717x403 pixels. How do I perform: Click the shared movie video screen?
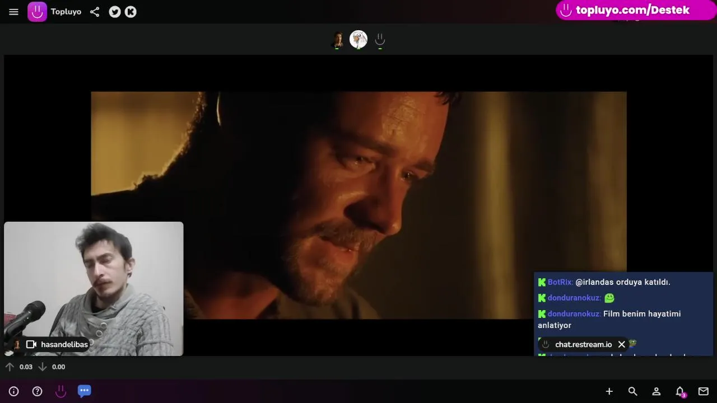[358, 205]
